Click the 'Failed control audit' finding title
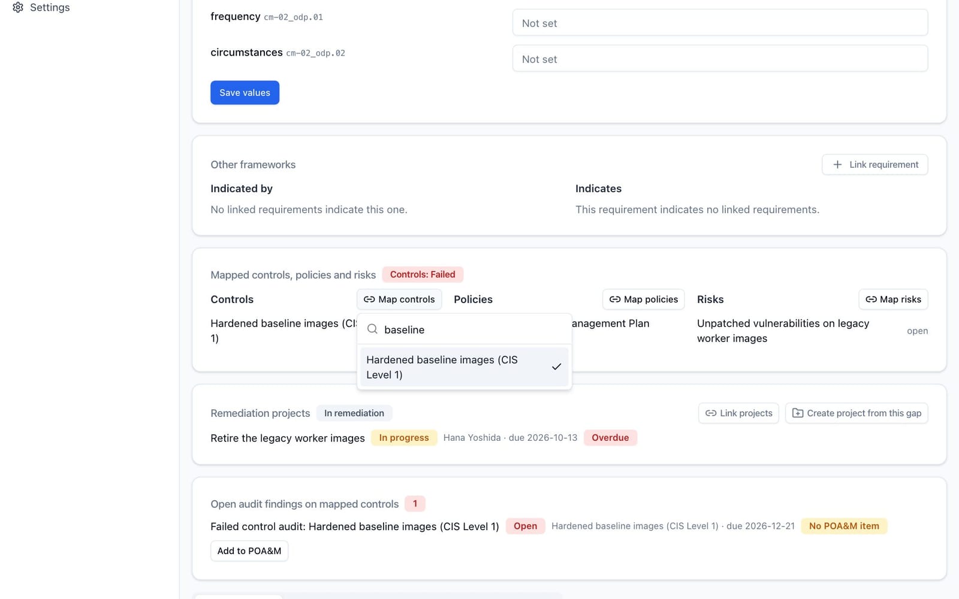The height and width of the screenshot is (599, 959). tap(355, 527)
